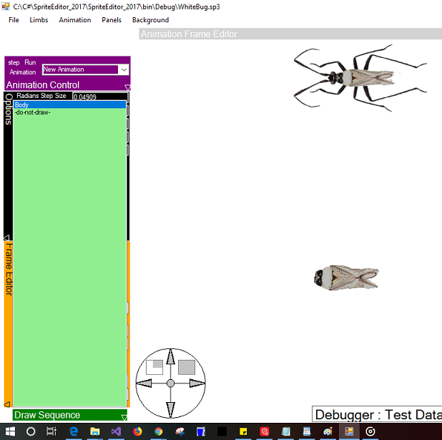This screenshot has height=440, width=442.
Task: Open the Paint palette taskbar icon
Action: [x=328, y=431]
